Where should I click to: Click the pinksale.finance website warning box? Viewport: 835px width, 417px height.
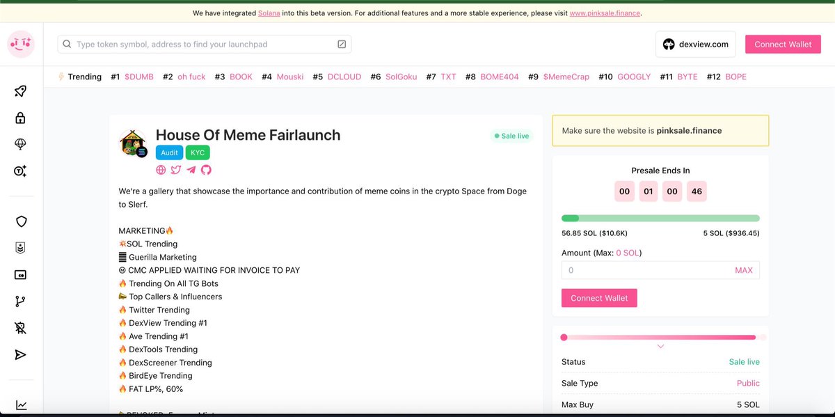pyautogui.click(x=660, y=130)
